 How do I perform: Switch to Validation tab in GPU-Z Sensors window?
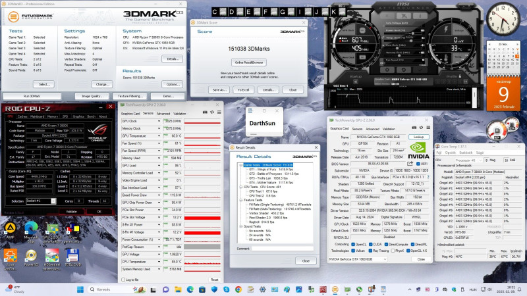click(179, 114)
